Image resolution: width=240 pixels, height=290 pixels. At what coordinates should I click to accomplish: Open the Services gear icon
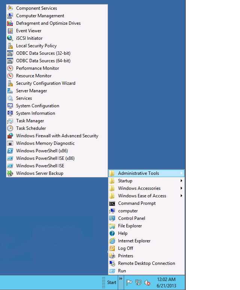click(x=10, y=98)
